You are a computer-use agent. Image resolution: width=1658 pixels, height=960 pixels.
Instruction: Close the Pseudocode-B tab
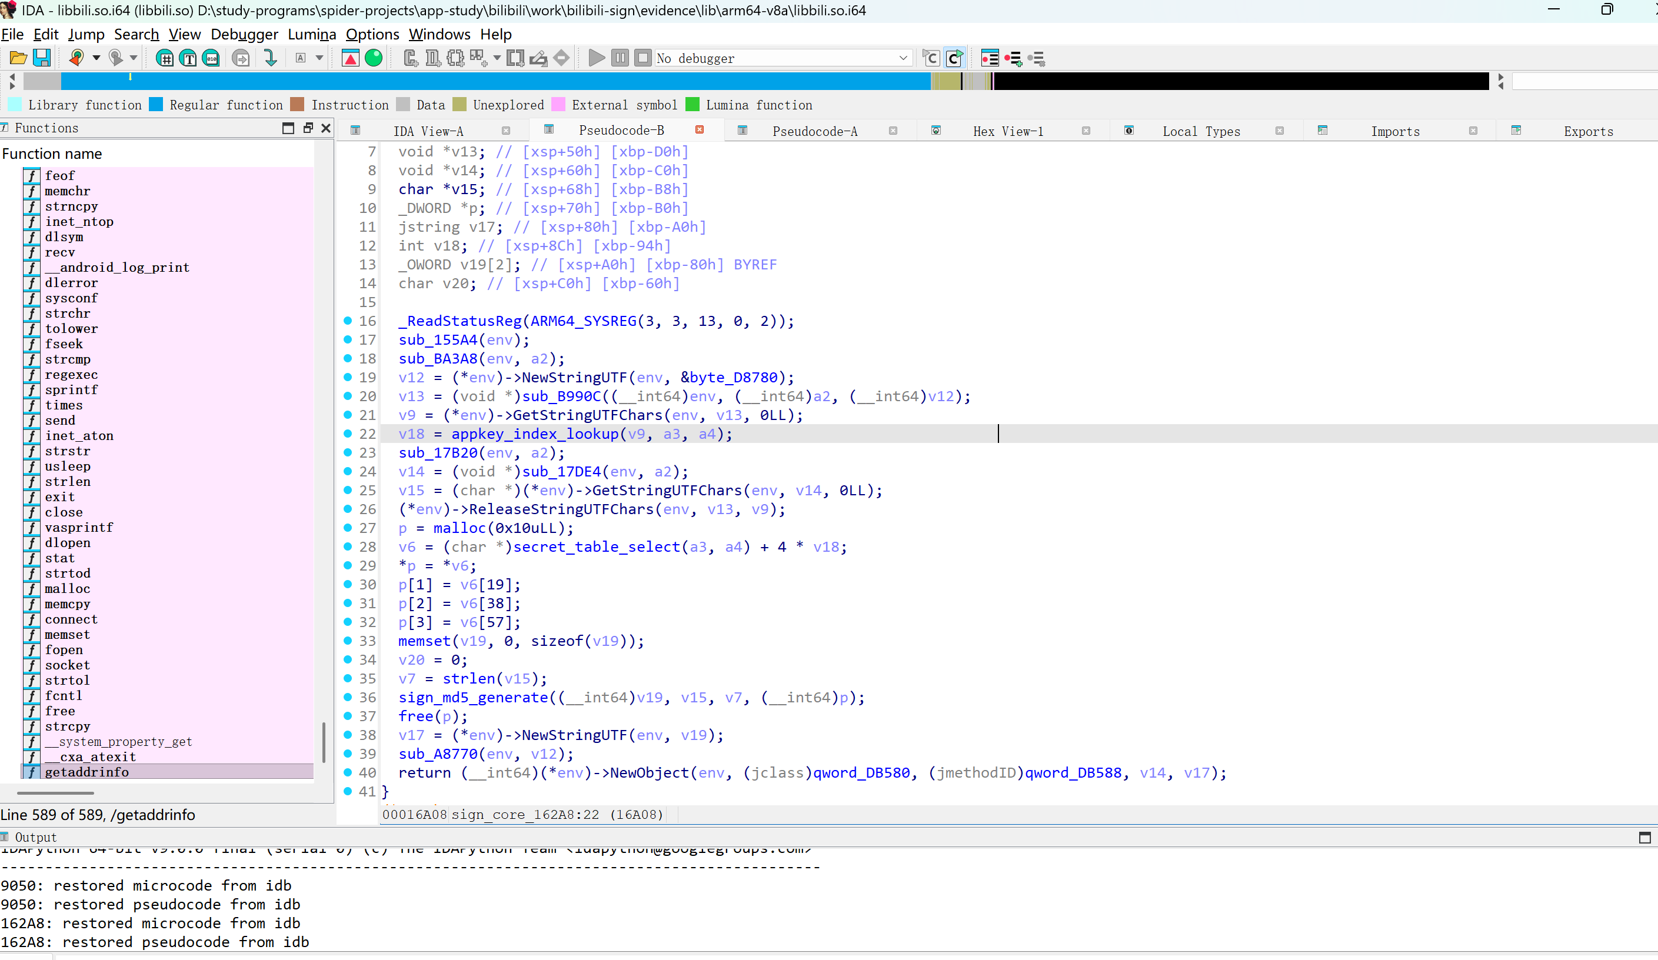700,129
